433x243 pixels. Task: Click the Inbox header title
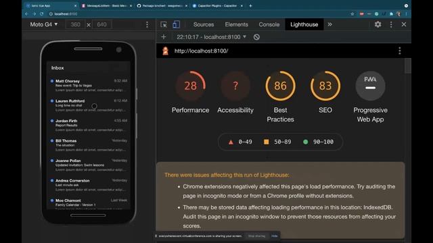(58, 67)
